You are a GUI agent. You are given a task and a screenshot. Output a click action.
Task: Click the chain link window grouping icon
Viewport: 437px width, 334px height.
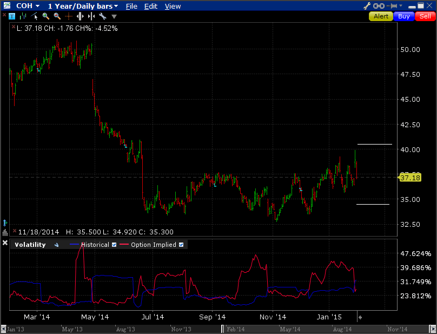click(379, 6)
